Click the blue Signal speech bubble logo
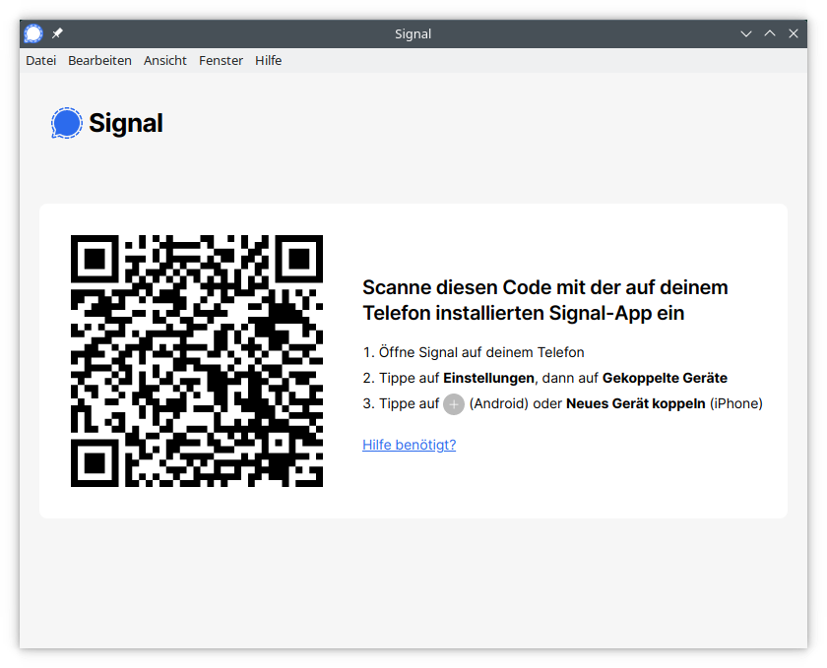This screenshot has height=668, width=827. point(66,123)
